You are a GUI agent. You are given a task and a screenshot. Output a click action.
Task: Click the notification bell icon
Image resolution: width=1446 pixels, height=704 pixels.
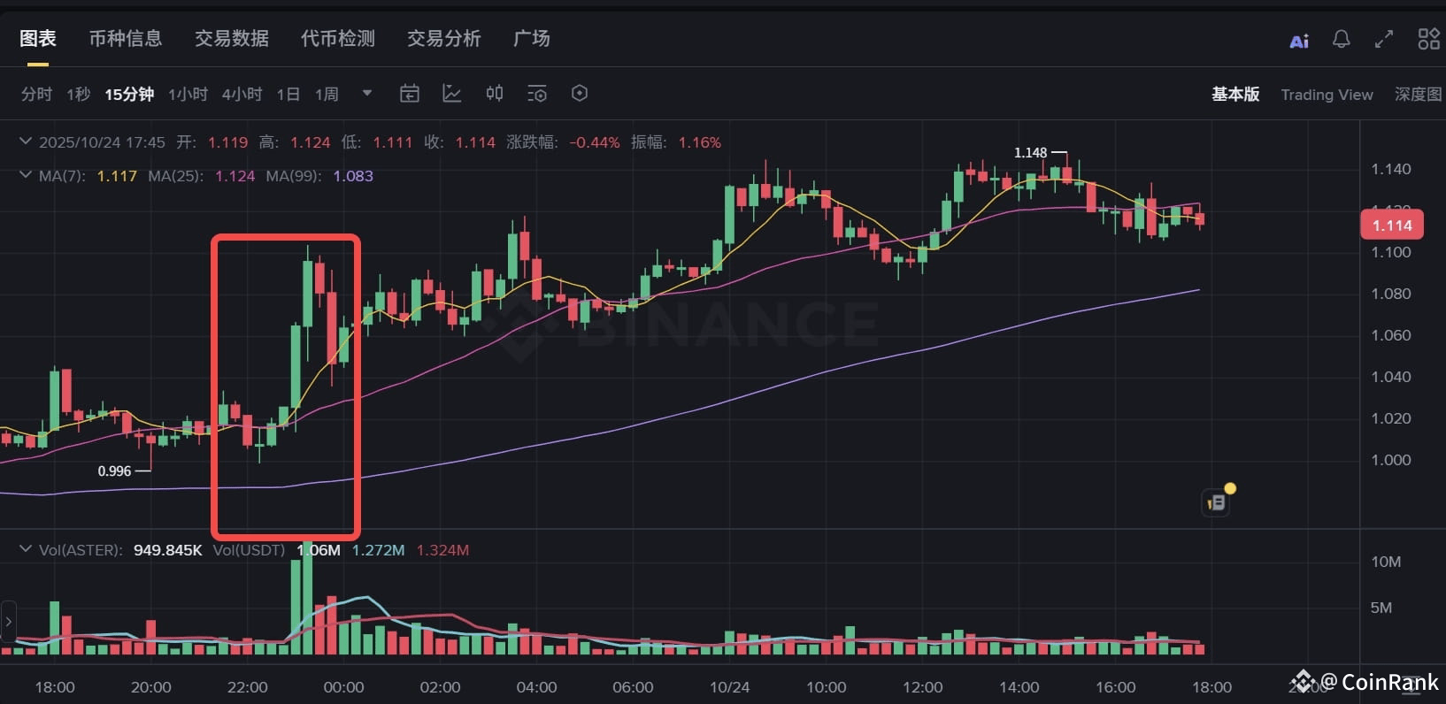[1342, 39]
